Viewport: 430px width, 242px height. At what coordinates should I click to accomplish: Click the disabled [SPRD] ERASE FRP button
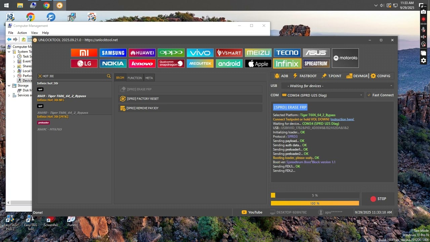(x=190, y=89)
